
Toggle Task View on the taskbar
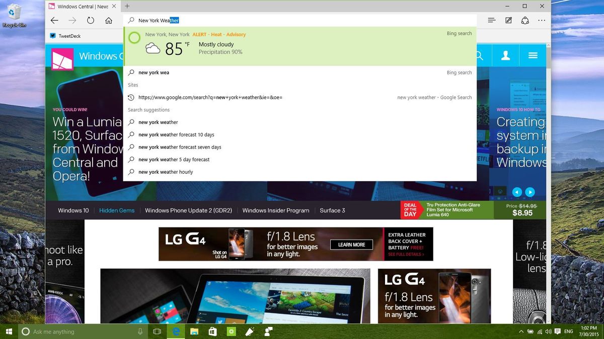coord(157,331)
